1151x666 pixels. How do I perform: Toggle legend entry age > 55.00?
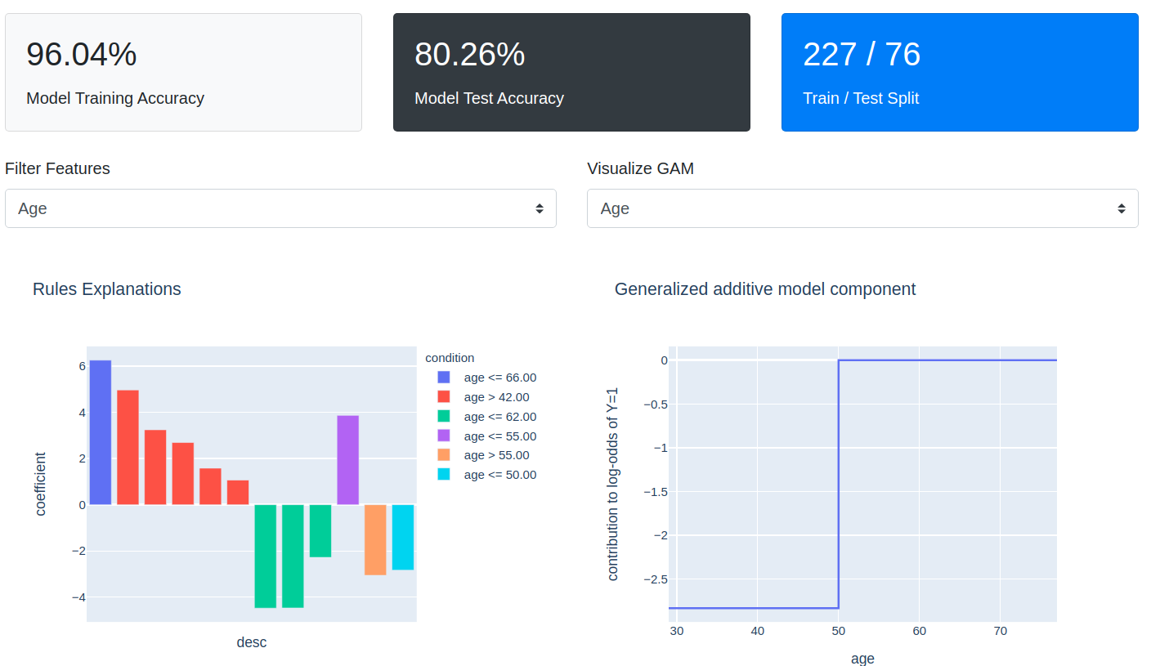484,455
